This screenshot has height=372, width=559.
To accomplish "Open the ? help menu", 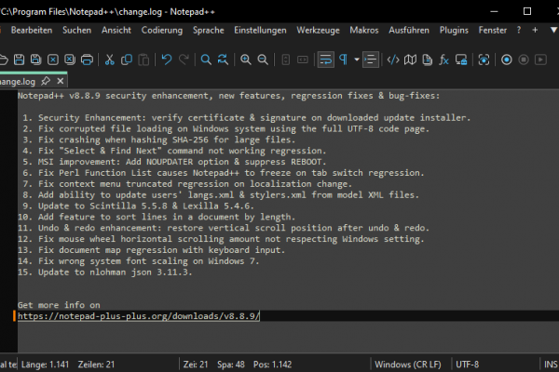I will [519, 31].
